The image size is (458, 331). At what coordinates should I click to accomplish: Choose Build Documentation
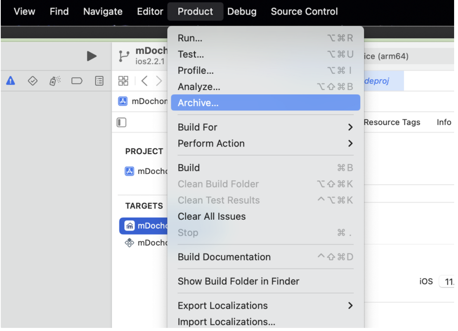pos(265,257)
